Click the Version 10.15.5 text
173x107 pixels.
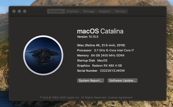(x=88, y=37)
